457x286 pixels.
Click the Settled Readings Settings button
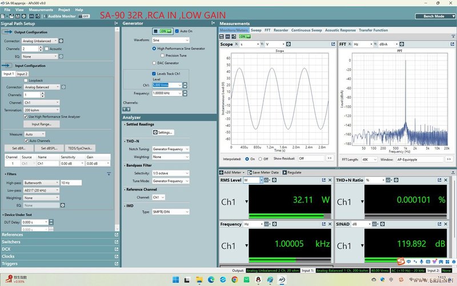(x=163, y=132)
